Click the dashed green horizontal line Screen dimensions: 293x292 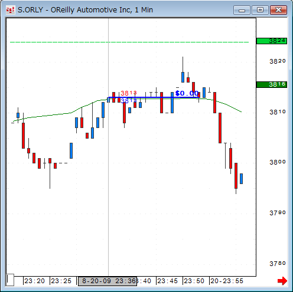[x=129, y=42]
